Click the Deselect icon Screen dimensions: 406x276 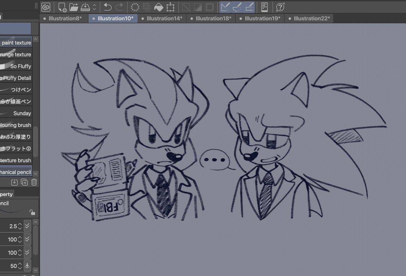[x=186, y=7]
